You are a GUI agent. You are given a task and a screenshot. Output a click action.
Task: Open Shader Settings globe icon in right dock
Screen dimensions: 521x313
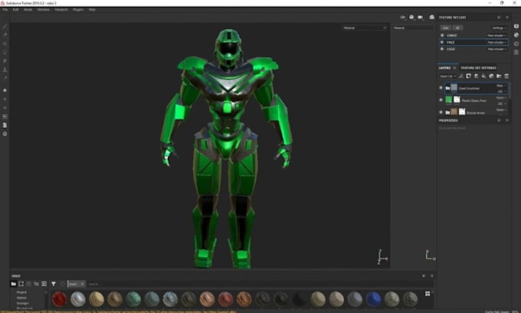click(516, 35)
